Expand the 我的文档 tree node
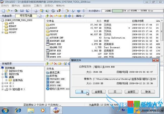 click(2, 74)
